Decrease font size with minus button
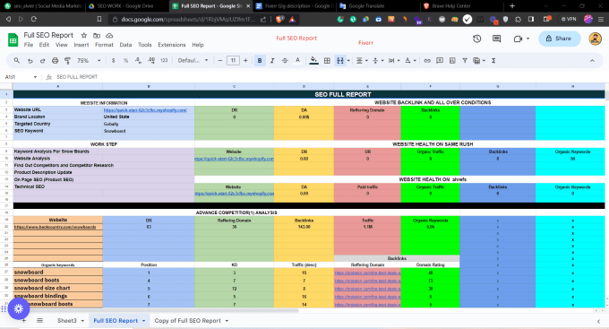The height and width of the screenshot is (329, 609). pos(219,61)
